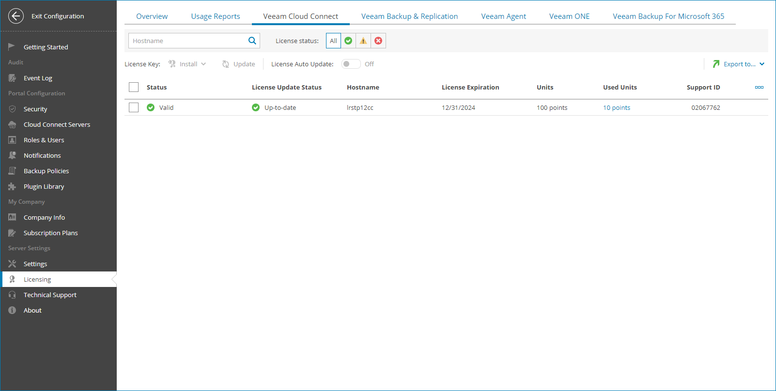Click the Security shield icon
The height and width of the screenshot is (391, 776).
pos(12,109)
